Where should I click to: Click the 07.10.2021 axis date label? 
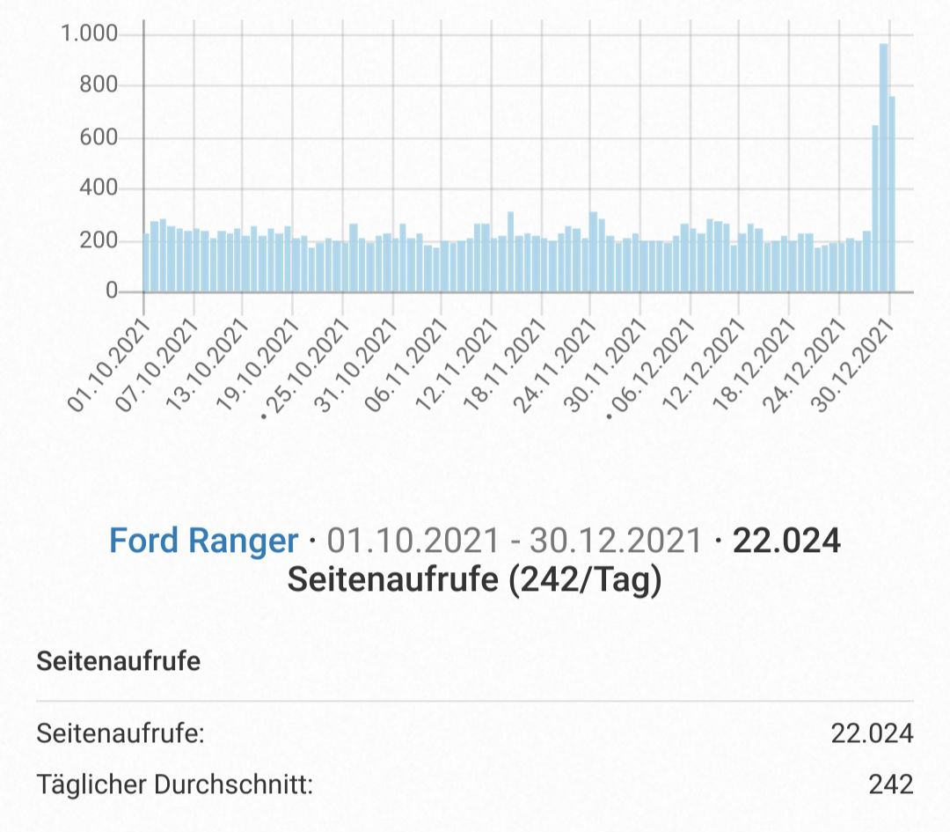(158, 365)
